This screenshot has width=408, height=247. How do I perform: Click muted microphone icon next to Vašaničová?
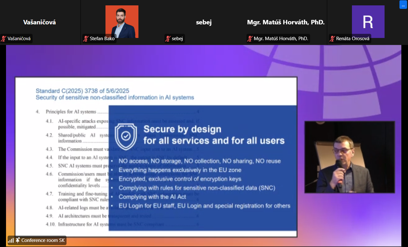[x=4, y=39]
